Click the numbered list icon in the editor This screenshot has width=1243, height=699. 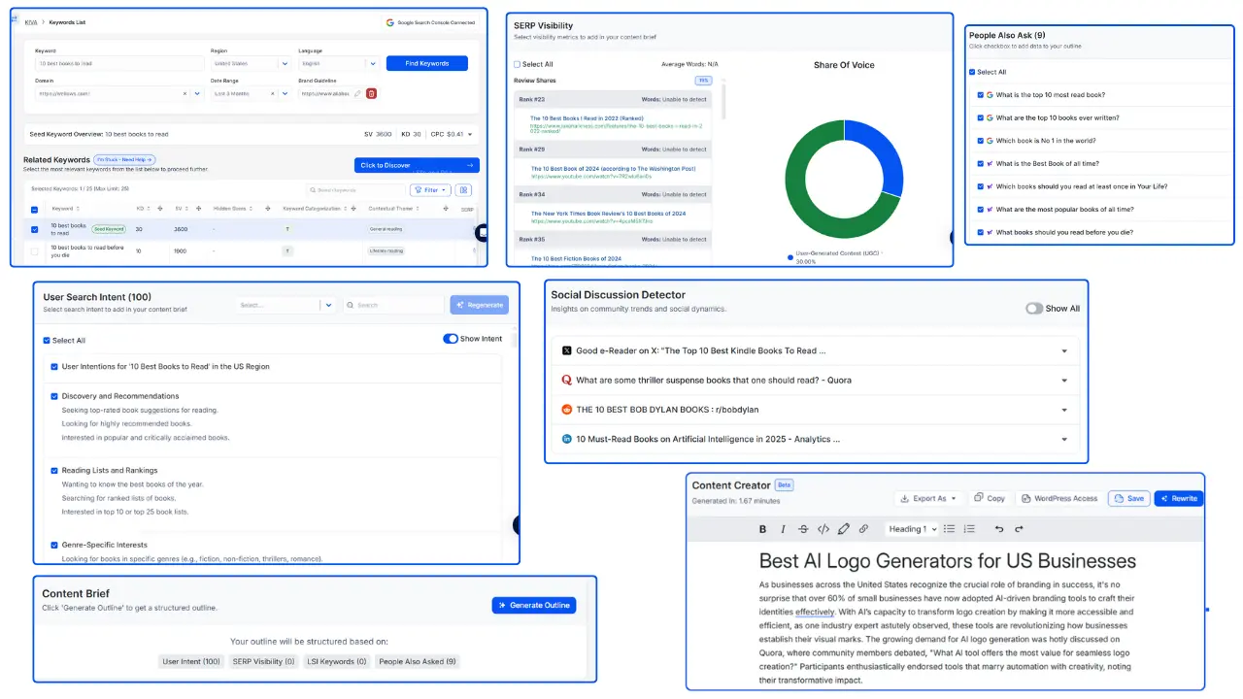pyautogui.click(x=968, y=528)
